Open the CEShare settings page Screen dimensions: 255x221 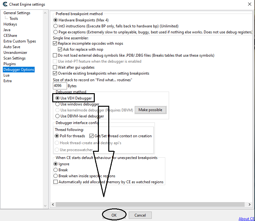[x=10, y=36]
